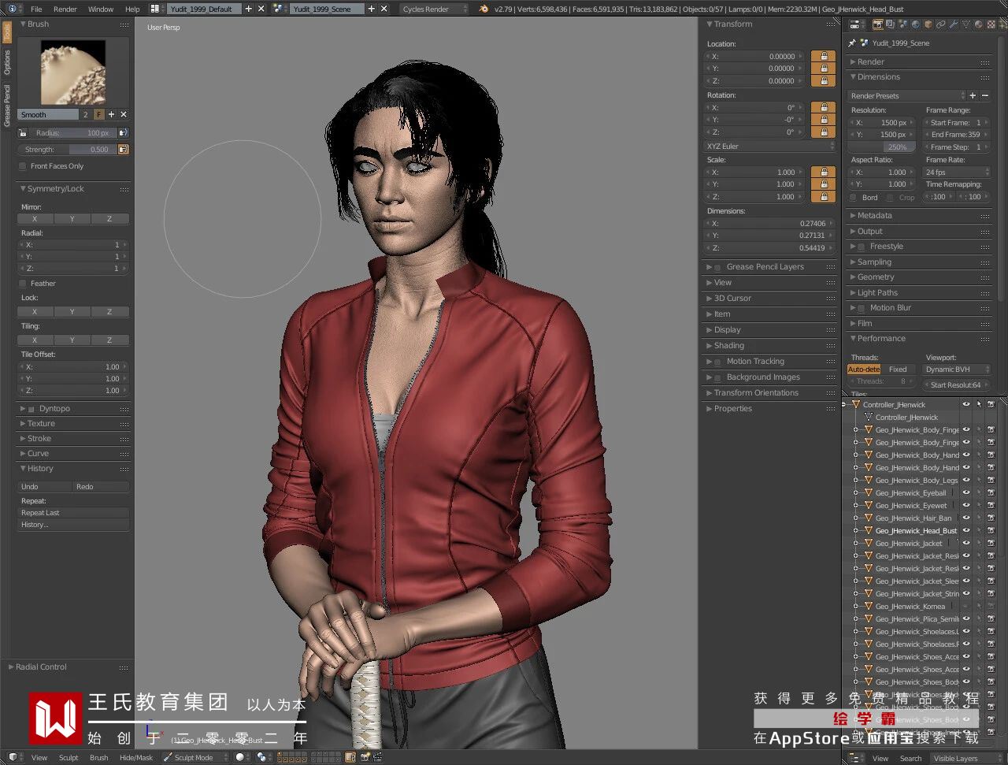
Task: Toggle selectability arrow of top Controller_JHenwick row
Action: (x=979, y=405)
